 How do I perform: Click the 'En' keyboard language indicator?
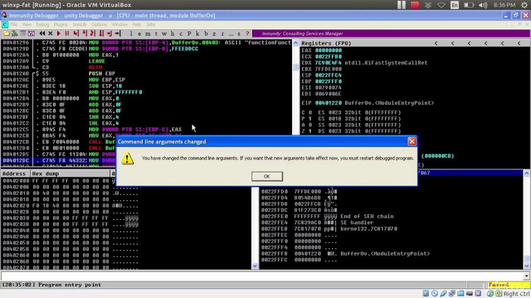(x=455, y=5)
